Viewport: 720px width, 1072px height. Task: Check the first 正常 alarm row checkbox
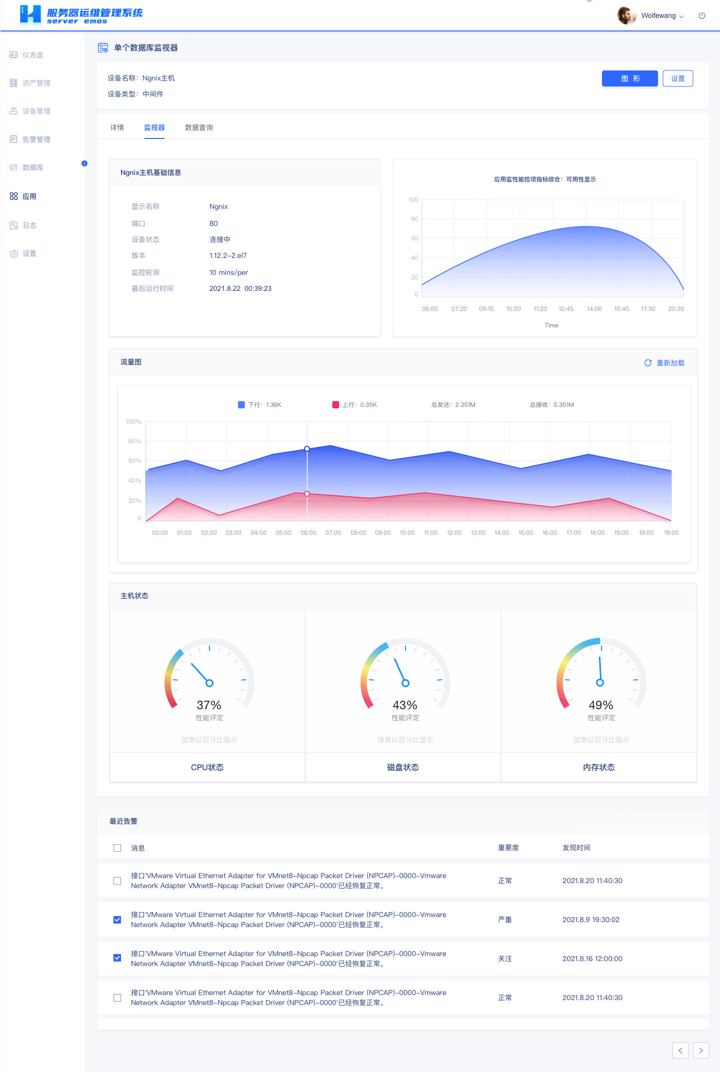(x=117, y=881)
